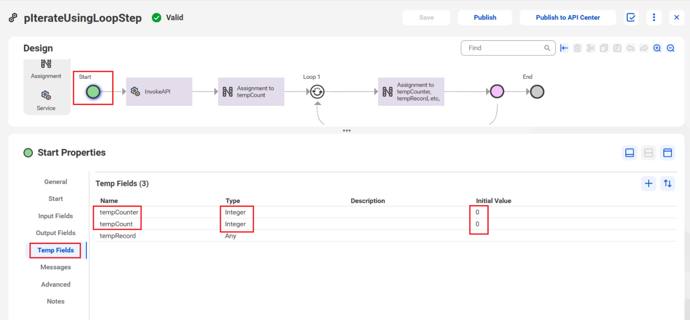Viewport: 690px width, 320px height.
Task: Click the Valid status indicator
Action: pyautogui.click(x=167, y=17)
